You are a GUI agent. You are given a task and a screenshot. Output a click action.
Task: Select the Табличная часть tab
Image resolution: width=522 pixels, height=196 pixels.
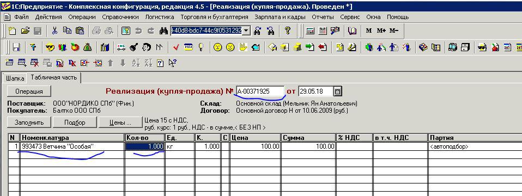(x=54, y=77)
